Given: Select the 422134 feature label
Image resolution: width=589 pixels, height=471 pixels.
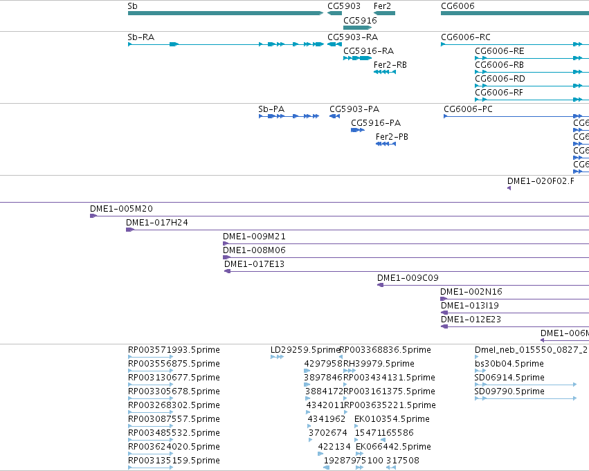Looking at the screenshot, I should click(x=334, y=447).
